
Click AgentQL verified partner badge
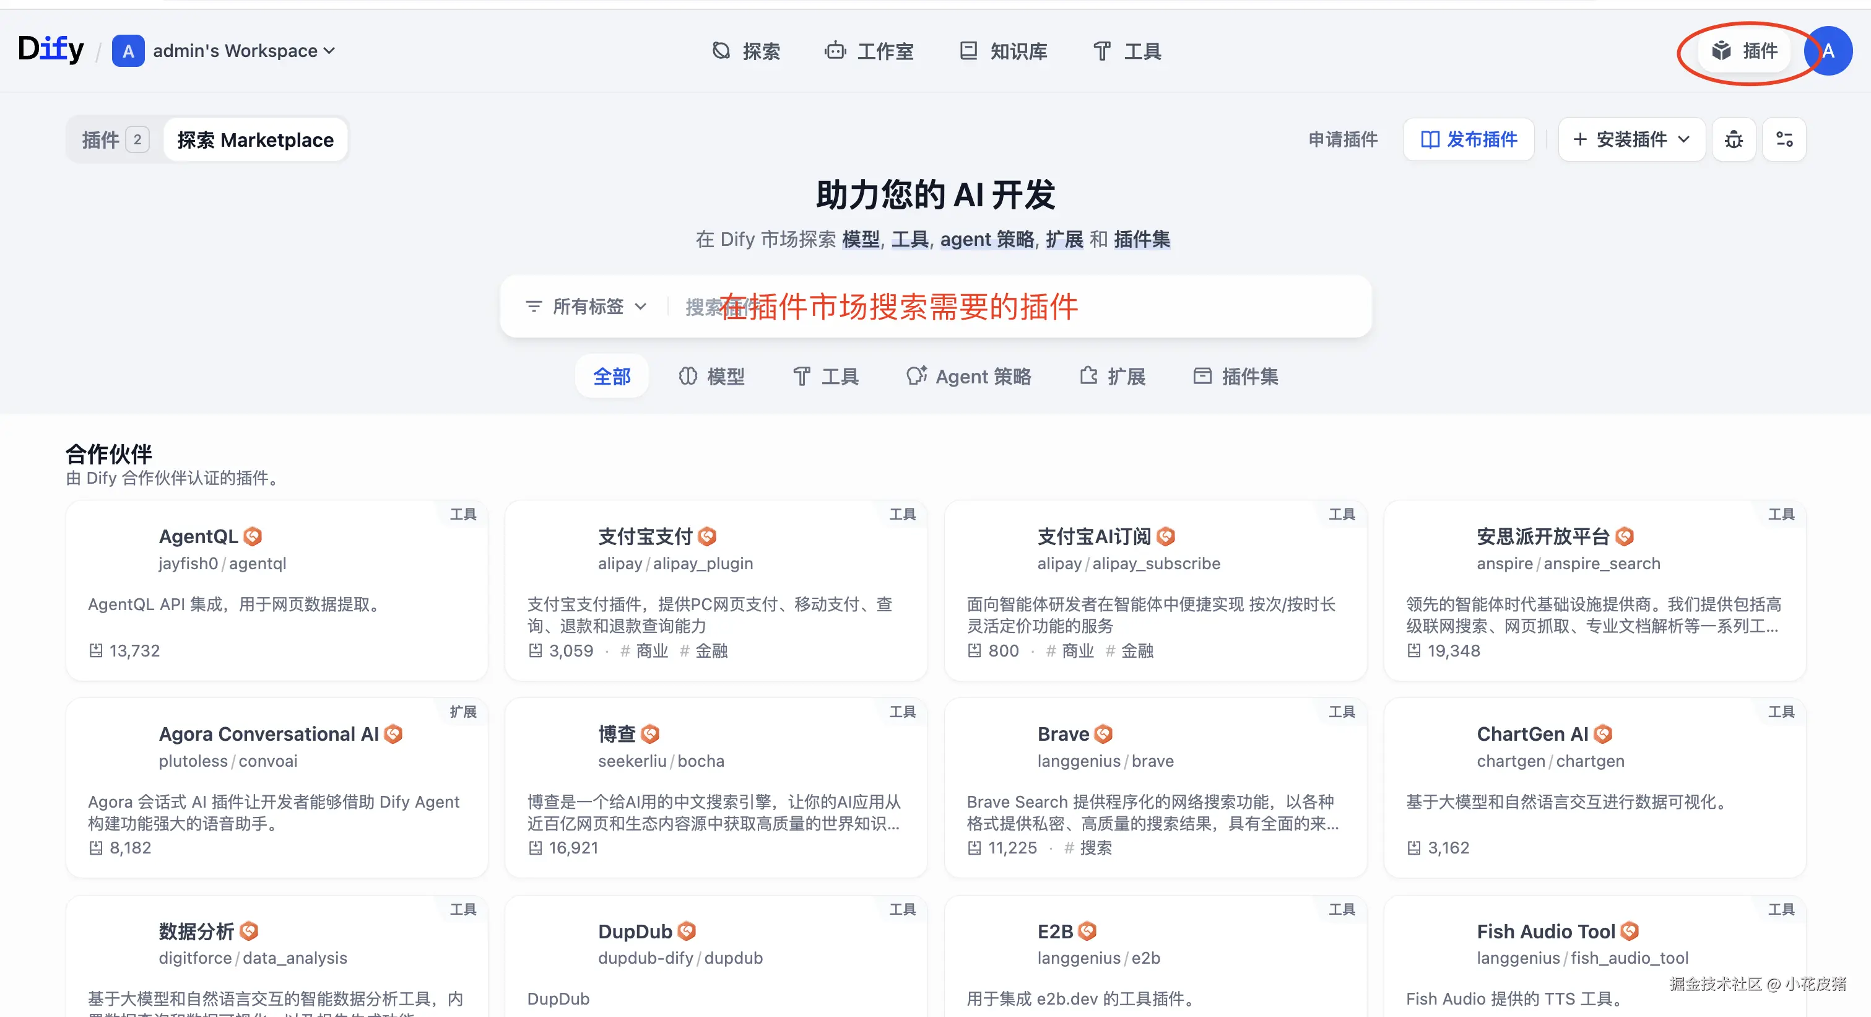[x=253, y=536]
